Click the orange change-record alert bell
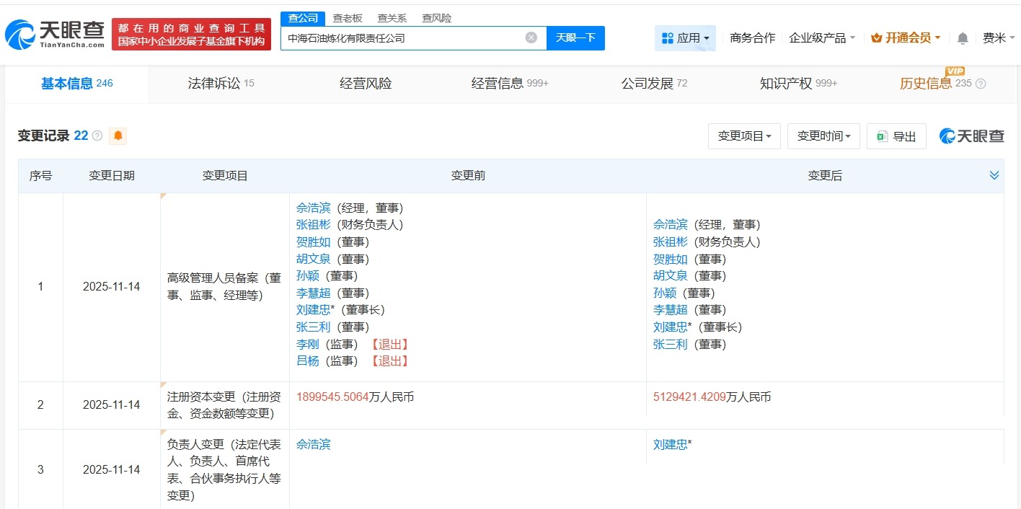The height and width of the screenshot is (509, 1021). (118, 136)
